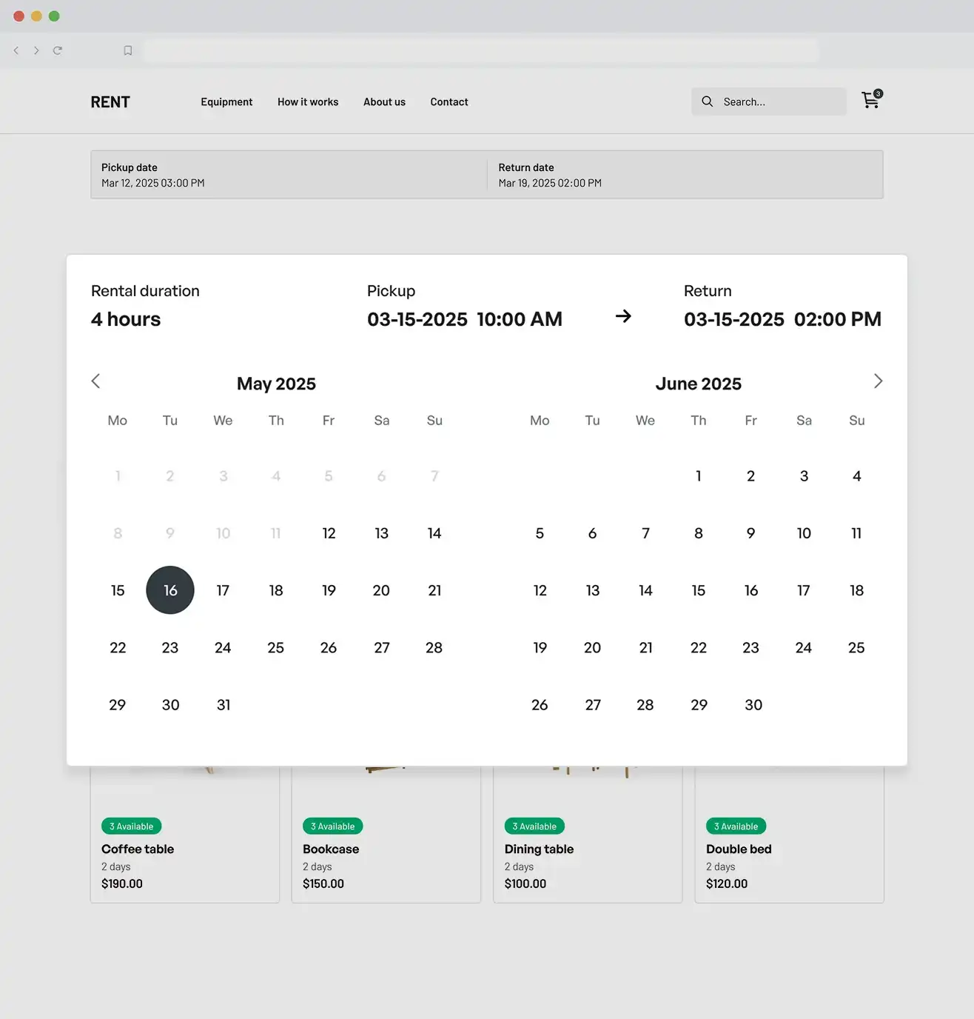This screenshot has height=1019, width=974.
Task: Open the Return date field
Action: (x=685, y=175)
